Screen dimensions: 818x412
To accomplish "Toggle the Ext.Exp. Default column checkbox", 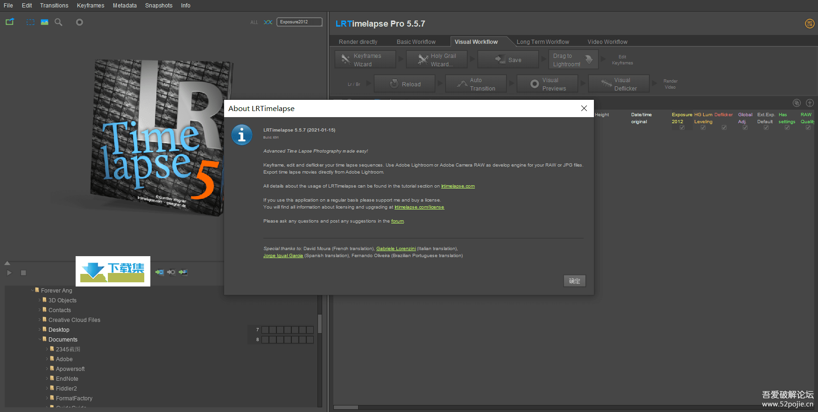I will point(766,127).
